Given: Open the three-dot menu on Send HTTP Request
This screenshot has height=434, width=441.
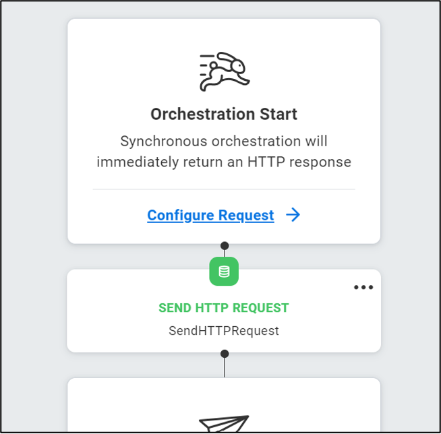Looking at the screenshot, I should point(363,287).
